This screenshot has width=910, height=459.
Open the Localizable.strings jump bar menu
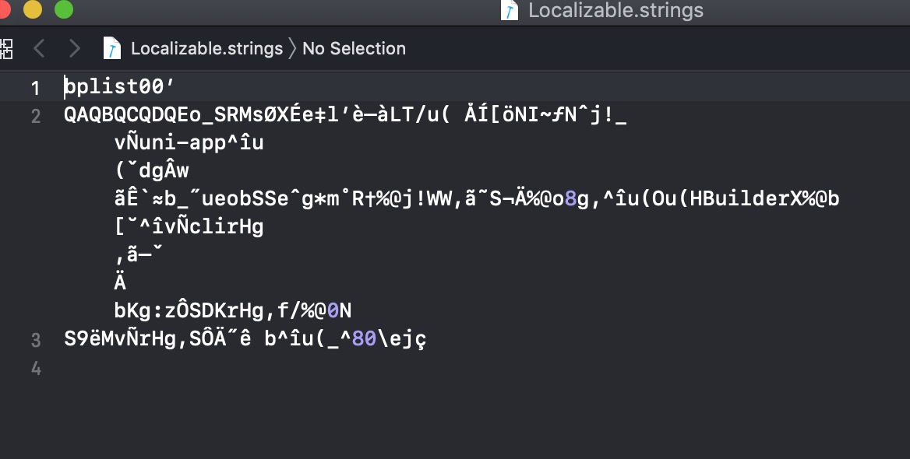pyautogui.click(x=206, y=48)
